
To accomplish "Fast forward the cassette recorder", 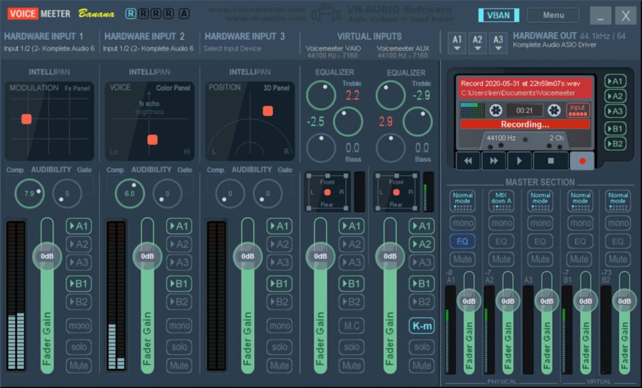I will point(494,161).
